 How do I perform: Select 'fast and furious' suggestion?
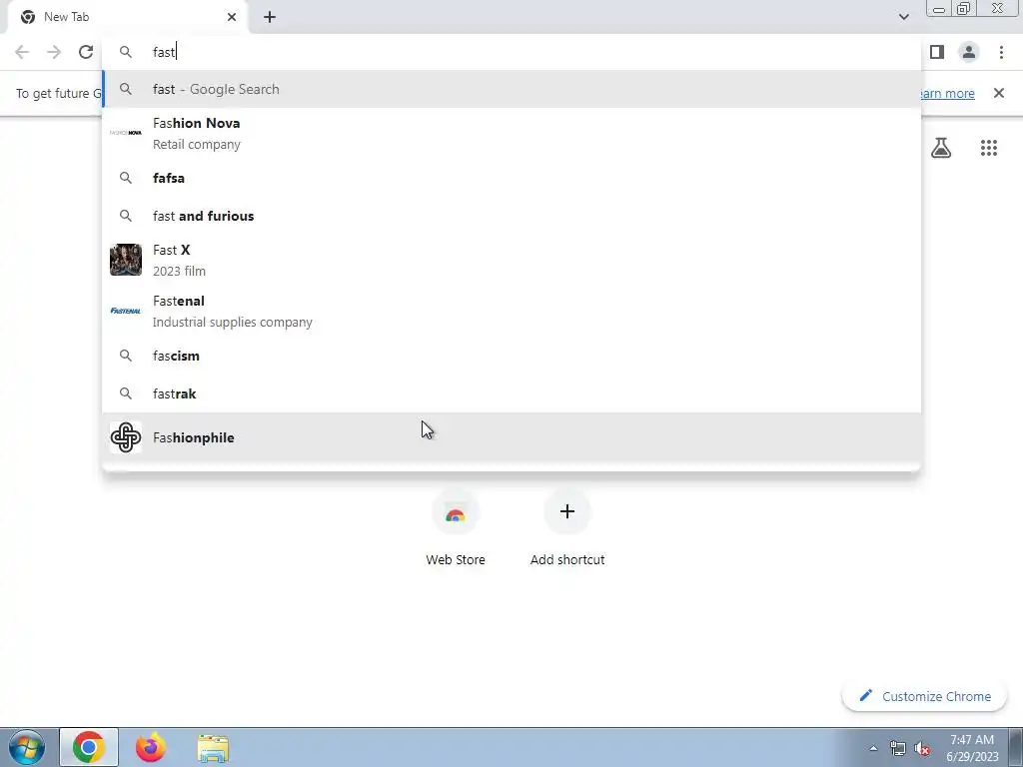click(x=511, y=216)
